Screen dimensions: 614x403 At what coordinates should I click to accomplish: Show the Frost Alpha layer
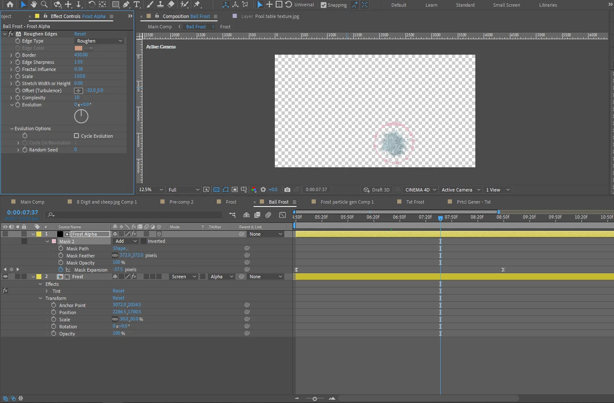(x=5, y=234)
